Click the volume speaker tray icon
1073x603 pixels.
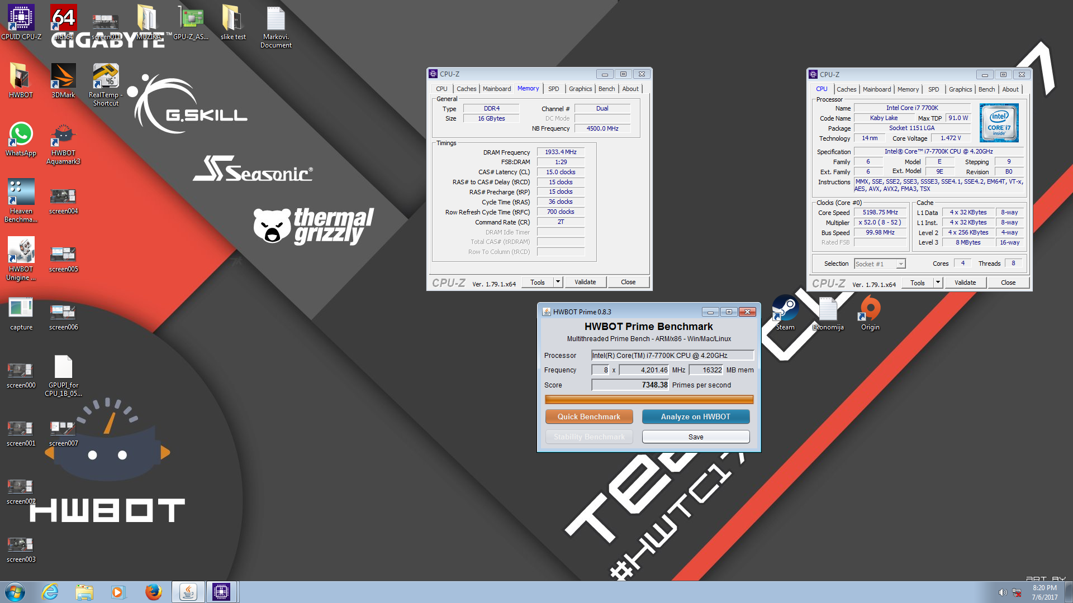(1003, 592)
